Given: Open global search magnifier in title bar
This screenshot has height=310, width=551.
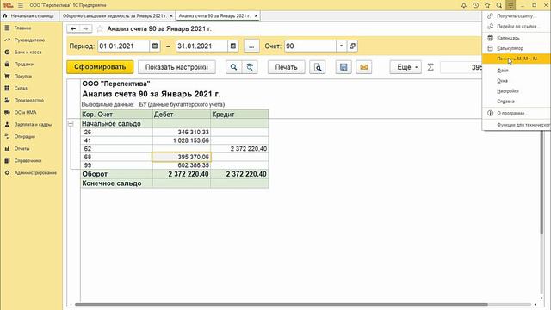Looking at the screenshot, I should [499, 5].
